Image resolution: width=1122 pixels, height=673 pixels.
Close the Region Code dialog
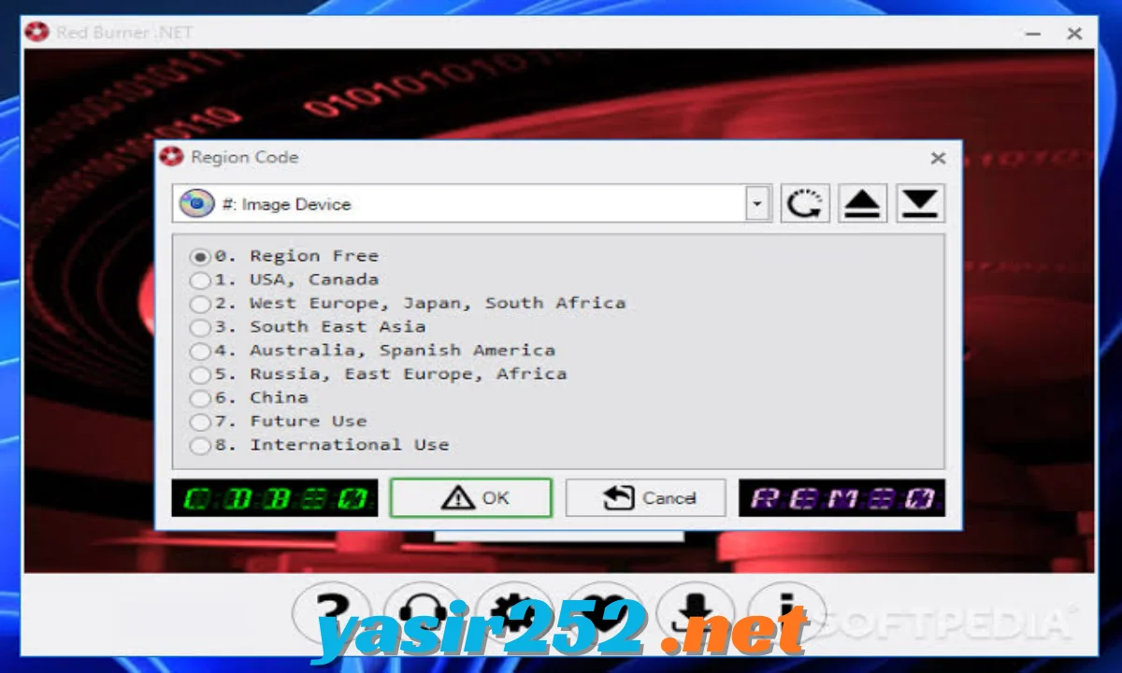click(938, 158)
